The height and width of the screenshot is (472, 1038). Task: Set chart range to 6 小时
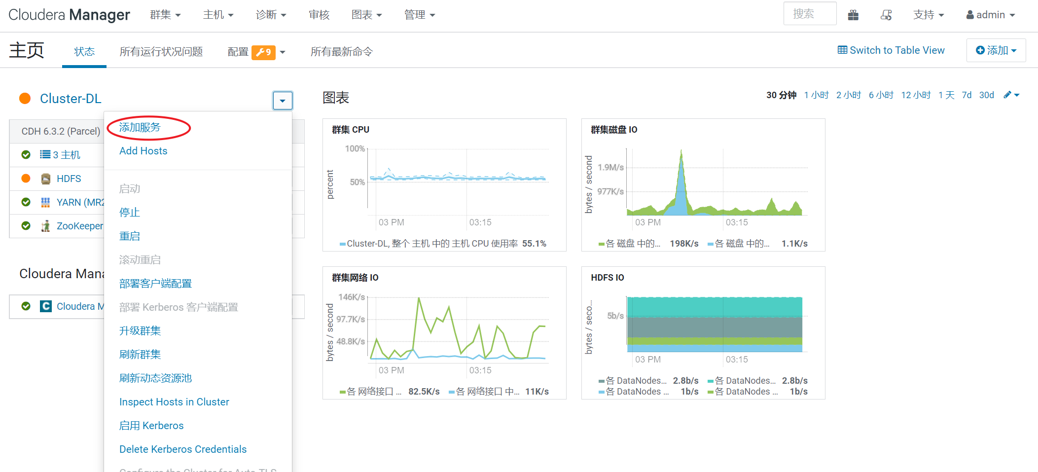pyautogui.click(x=881, y=95)
